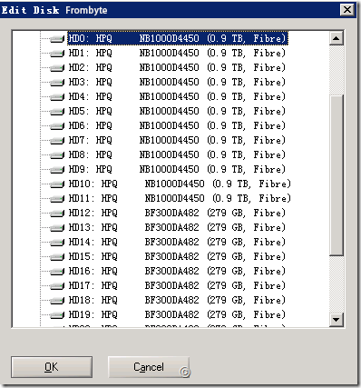Viewport: 361px width, 388px height.
Task: Click the drive icon of HD13
Action: [x=57, y=227]
